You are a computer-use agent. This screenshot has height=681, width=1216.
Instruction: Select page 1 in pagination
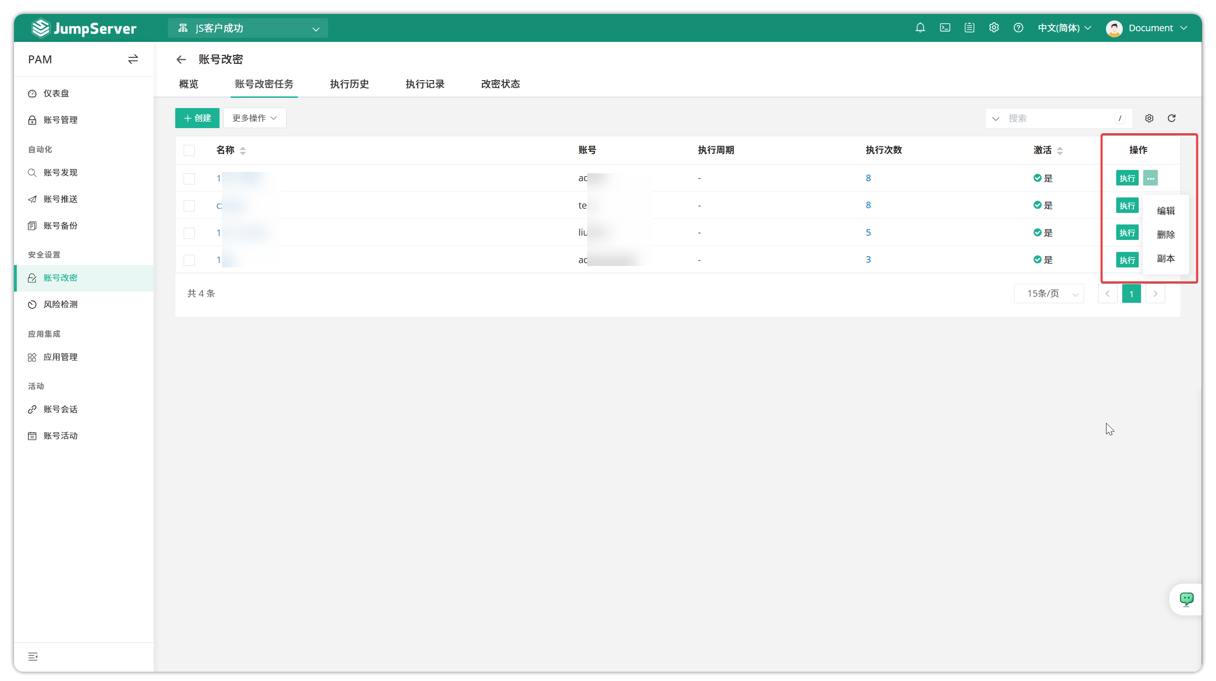click(1131, 293)
